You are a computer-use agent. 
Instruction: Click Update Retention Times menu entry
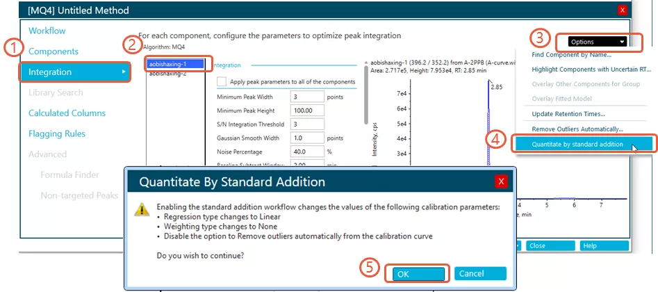[x=568, y=113]
